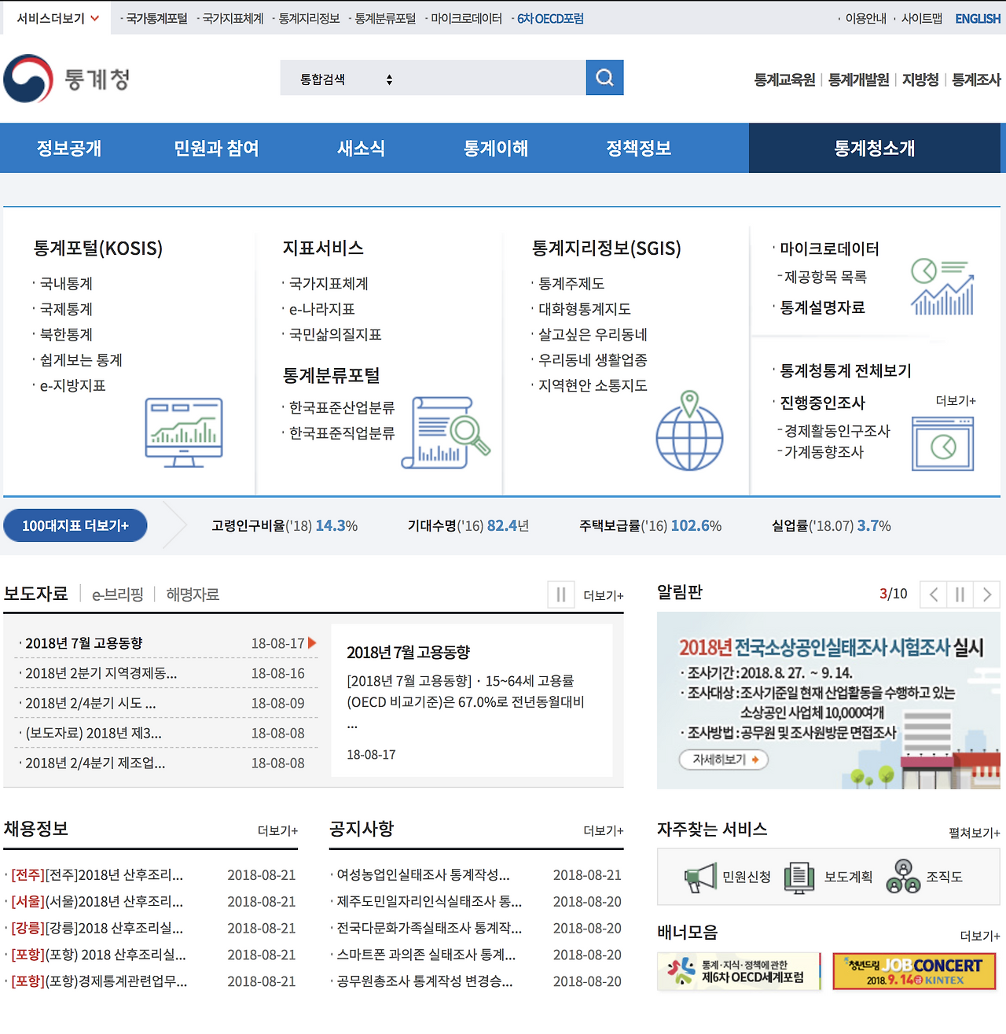Image resolution: width=1006 pixels, height=1034 pixels.
Task: Select the KOSIS monitor chart icon
Action: pos(185,431)
